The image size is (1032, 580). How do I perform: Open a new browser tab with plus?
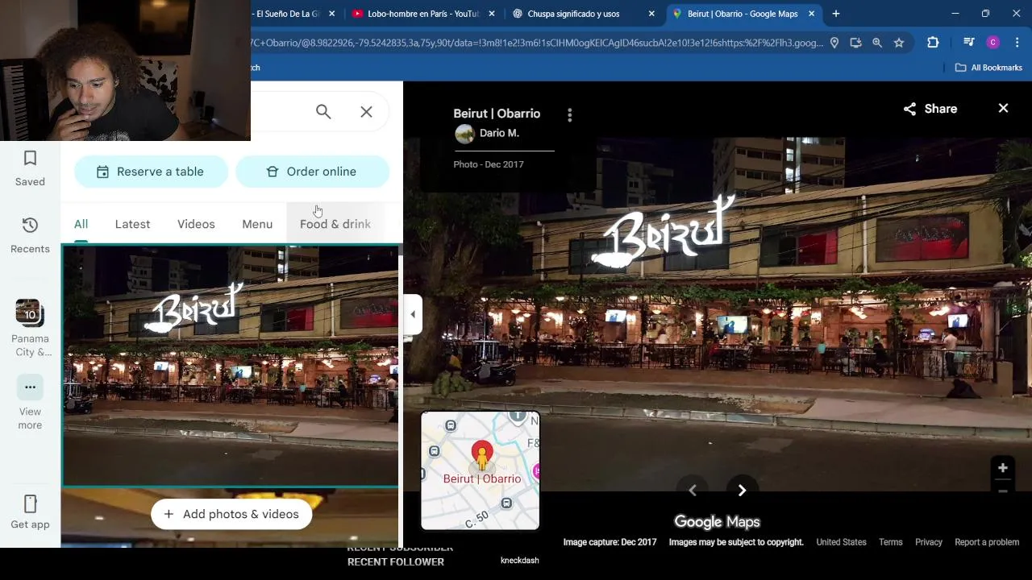(836, 14)
